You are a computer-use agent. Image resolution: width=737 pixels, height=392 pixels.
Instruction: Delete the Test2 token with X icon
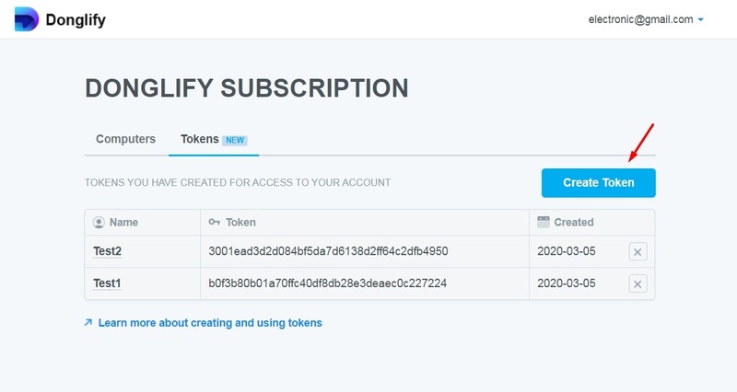click(x=638, y=251)
